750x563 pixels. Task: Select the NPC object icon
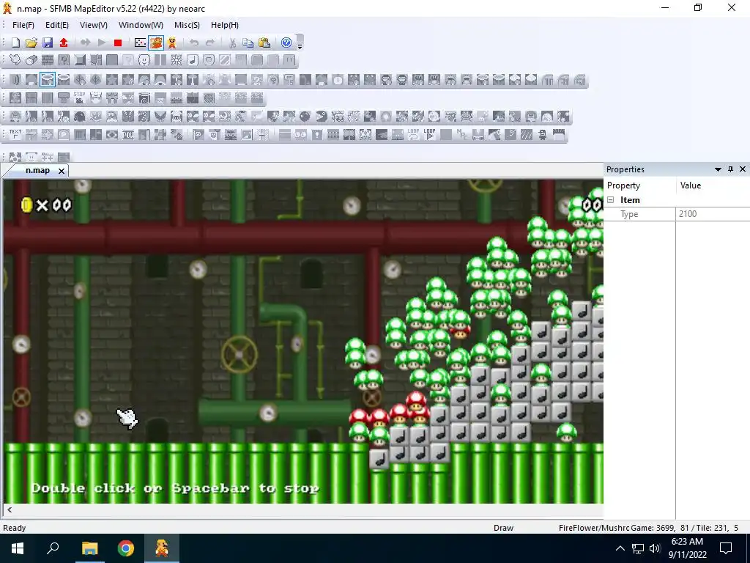(x=462, y=135)
